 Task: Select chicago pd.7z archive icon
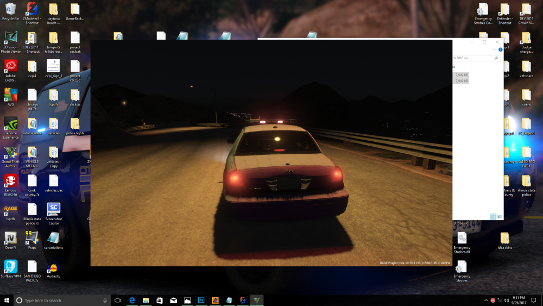tap(32, 99)
